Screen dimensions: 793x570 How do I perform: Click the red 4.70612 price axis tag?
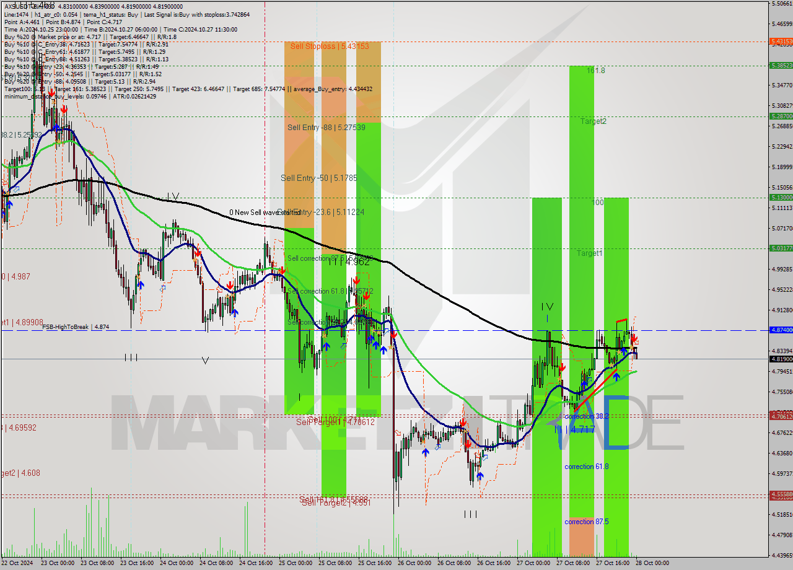point(781,416)
